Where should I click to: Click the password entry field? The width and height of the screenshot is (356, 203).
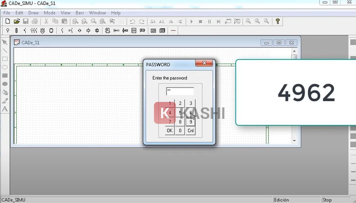pyautogui.click(x=180, y=91)
